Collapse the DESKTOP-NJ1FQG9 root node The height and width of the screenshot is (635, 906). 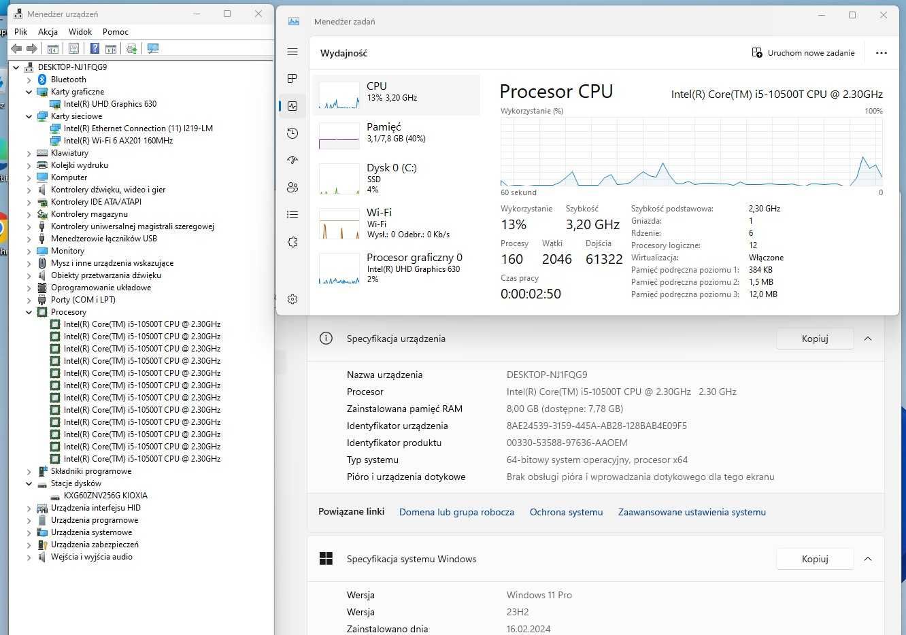pyautogui.click(x=16, y=67)
